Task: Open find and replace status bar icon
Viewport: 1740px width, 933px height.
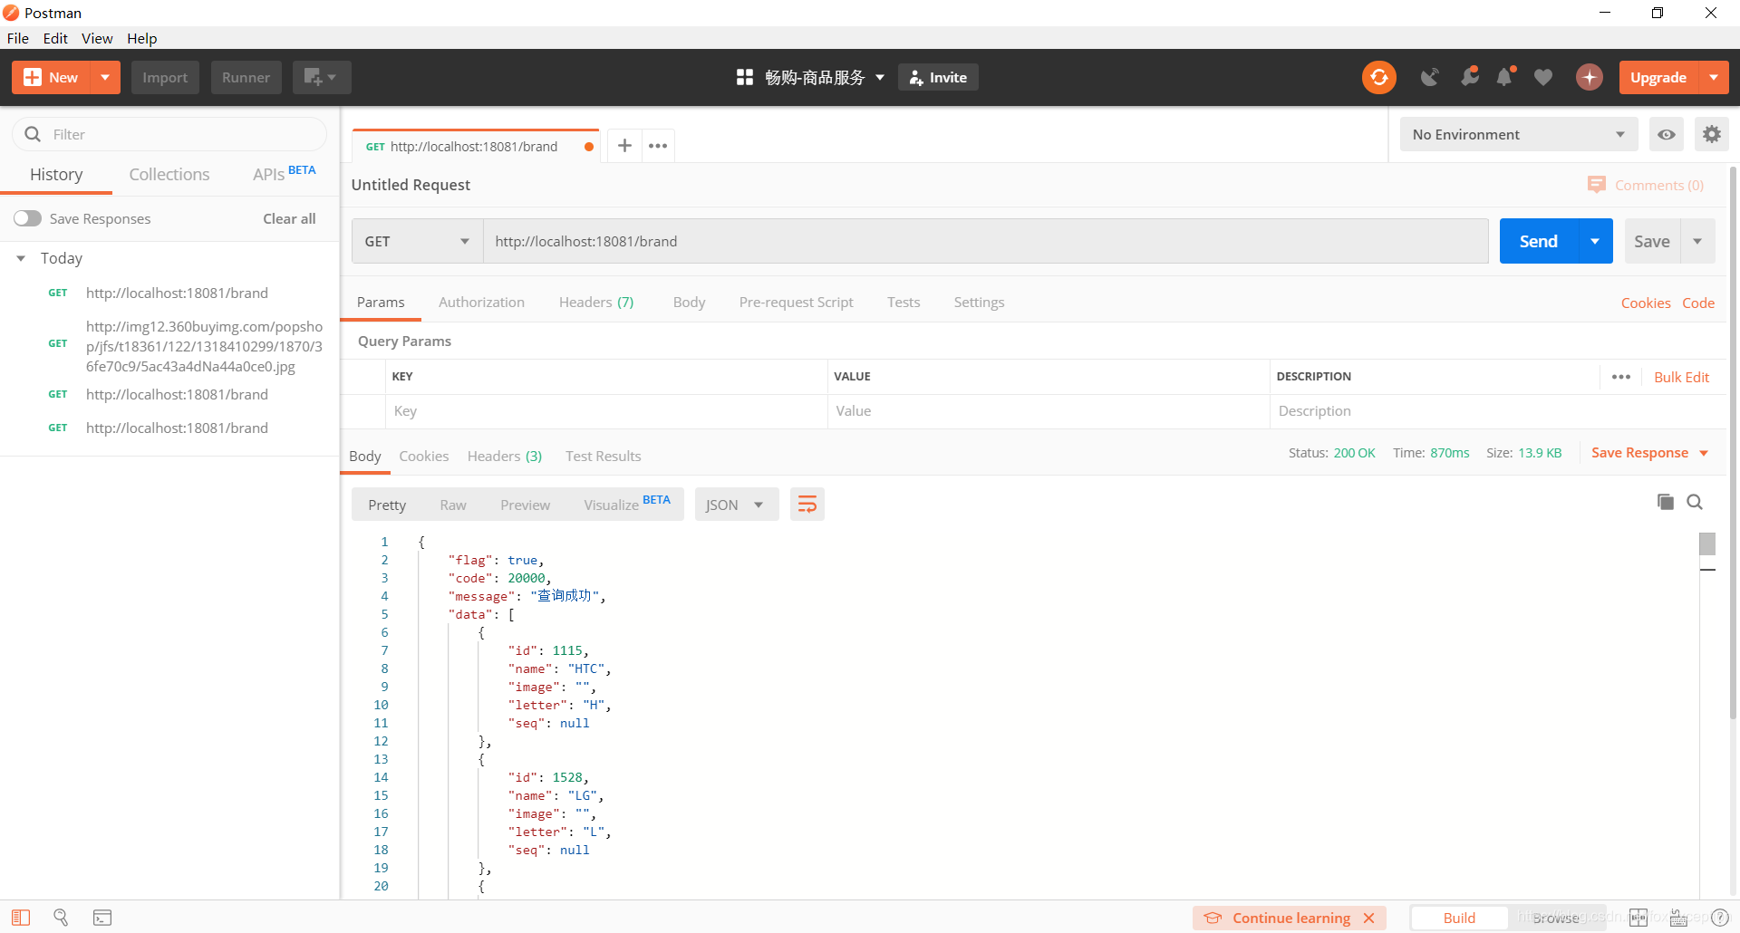Action: point(61,918)
